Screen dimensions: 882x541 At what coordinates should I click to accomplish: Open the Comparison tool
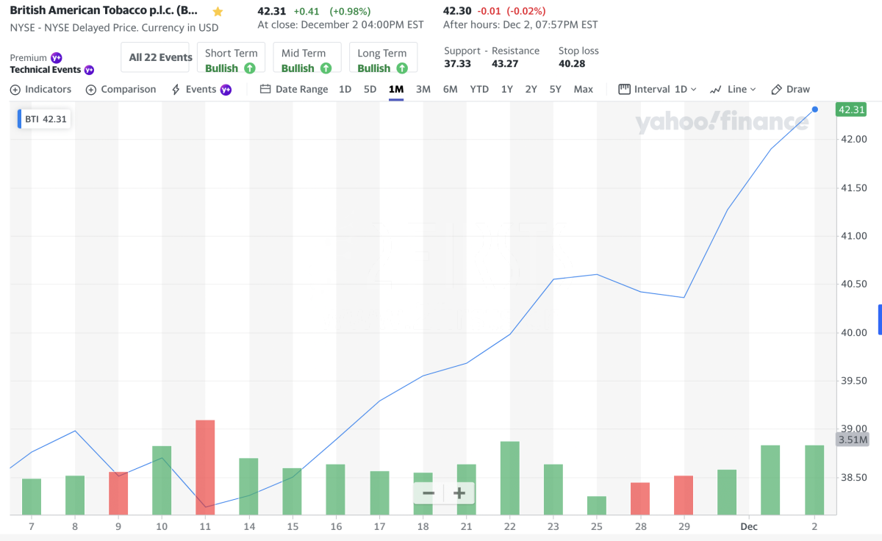coord(121,90)
